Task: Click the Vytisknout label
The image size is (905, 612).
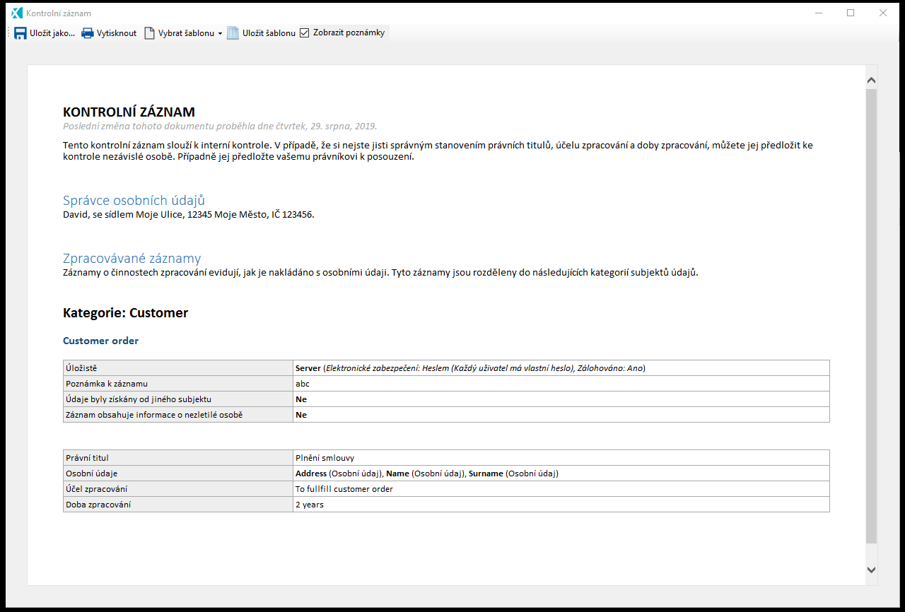Action: 117,33
